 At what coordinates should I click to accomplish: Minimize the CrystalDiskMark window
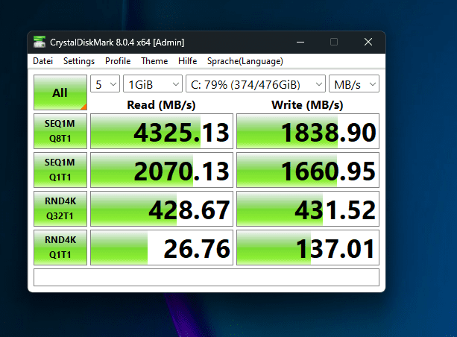coord(300,42)
